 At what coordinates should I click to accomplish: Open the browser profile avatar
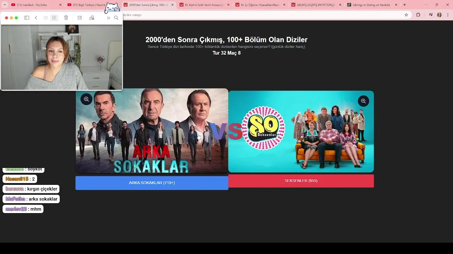click(x=440, y=15)
